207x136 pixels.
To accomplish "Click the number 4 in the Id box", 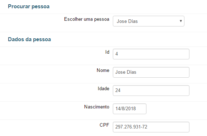I will tap(116, 54).
